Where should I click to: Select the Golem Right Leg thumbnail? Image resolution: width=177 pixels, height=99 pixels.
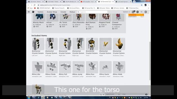tap(79, 44)
